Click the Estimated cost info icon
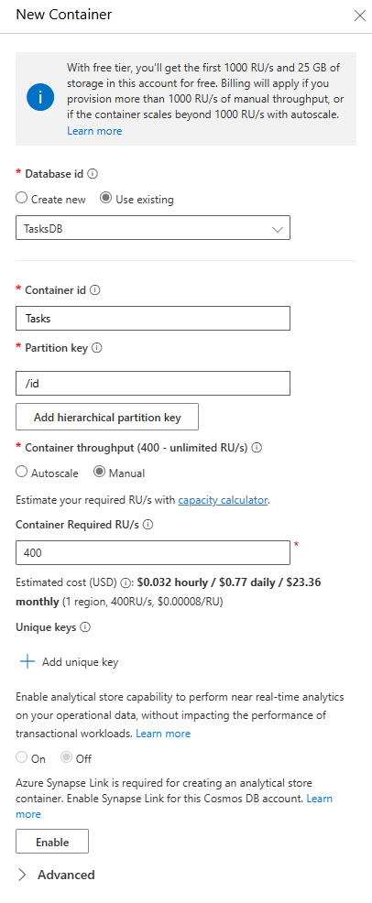This screenshot has width=372, height=903. pos(125,582)
